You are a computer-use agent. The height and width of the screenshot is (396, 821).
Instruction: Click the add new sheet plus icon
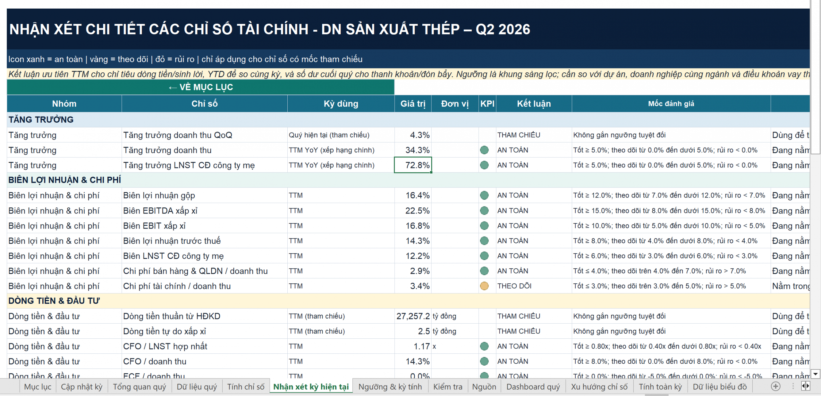(x=775, y=386)
